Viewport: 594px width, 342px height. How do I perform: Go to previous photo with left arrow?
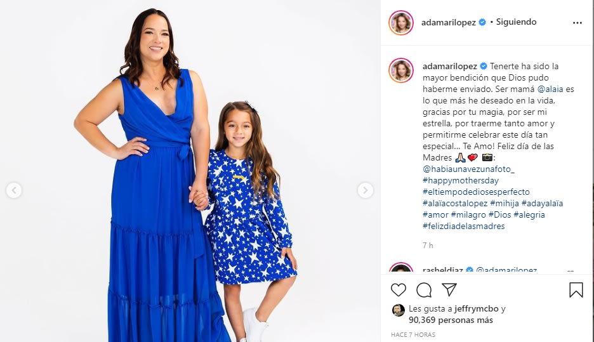(14, 190)
